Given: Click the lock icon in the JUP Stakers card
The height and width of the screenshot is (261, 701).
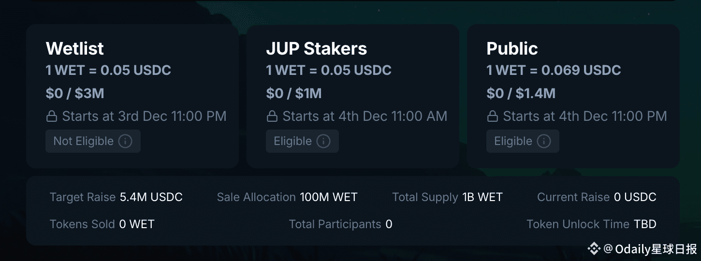Looking at the screenshot, I should coord(272,116).
